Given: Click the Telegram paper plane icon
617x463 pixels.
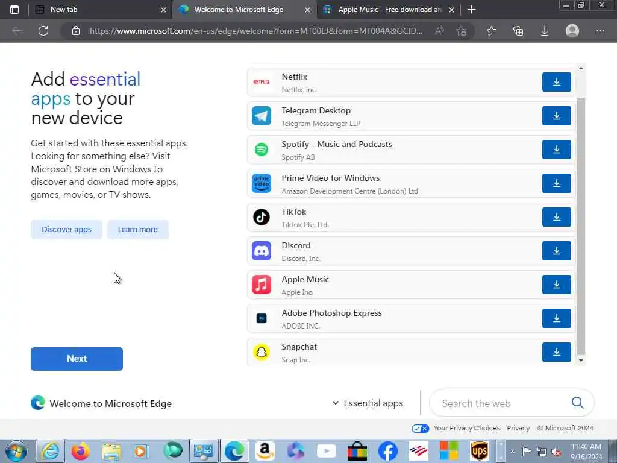Looking at the screenshot, I should [262, 116].
